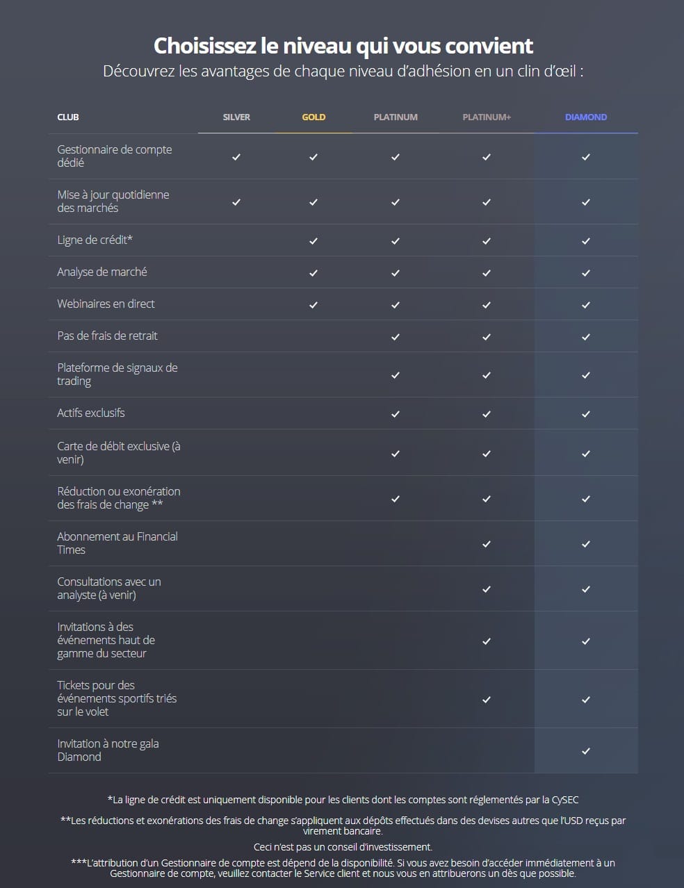Screen dimensions: 684x888
Task: Click Platinum+ checkmark for Abonnement au Financial Times
Action: pyautogui.click(x=487, y=544)
